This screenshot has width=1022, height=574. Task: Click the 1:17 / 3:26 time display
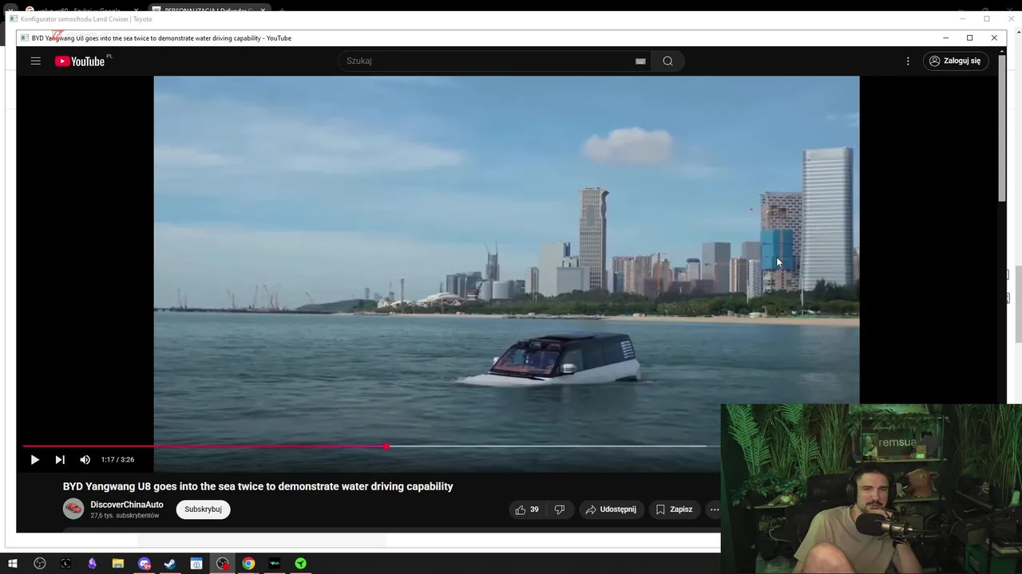[x=117, y=460]
